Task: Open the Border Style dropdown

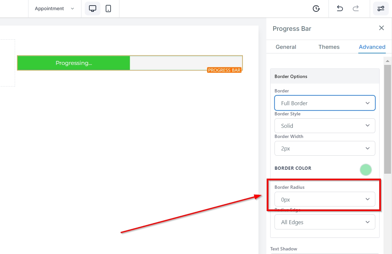Action: coord(325,126)
